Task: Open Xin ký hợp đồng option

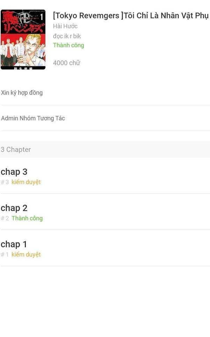Action: click(x=105, y=93)
